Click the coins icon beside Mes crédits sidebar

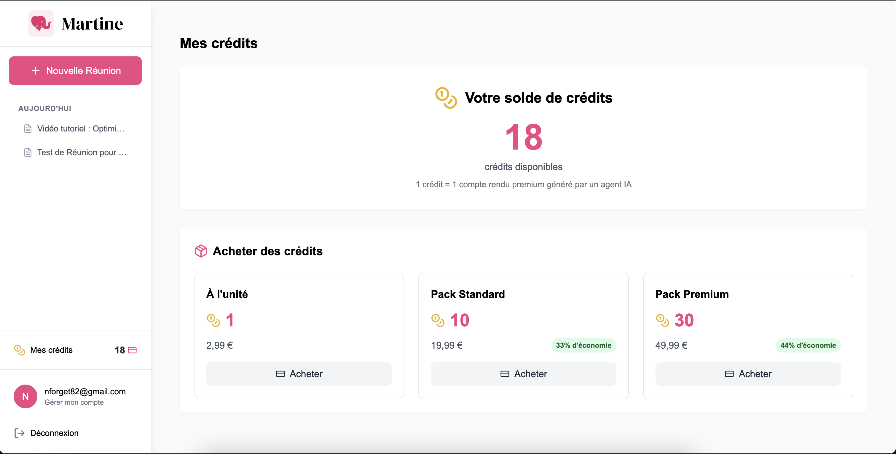coord(20,350)
